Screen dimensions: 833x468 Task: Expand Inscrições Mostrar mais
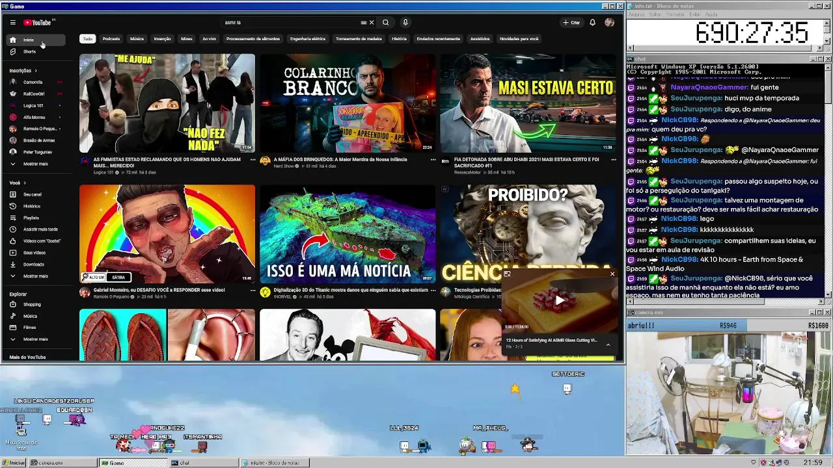coord(36,164)
